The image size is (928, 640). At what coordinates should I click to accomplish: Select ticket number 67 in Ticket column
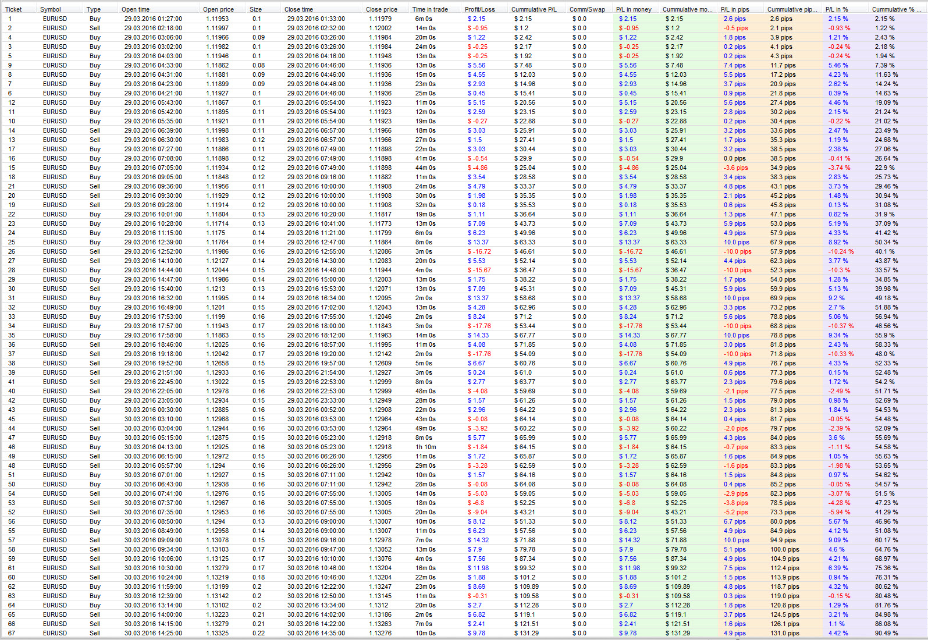coord(12,633)
